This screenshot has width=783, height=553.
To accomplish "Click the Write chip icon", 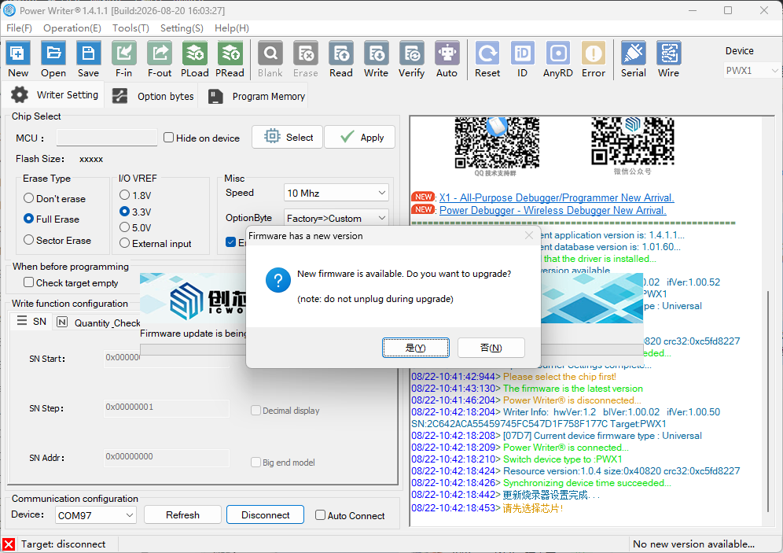I will (376, 53).
